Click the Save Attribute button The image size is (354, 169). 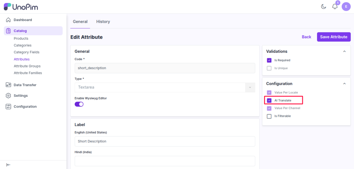334,37
